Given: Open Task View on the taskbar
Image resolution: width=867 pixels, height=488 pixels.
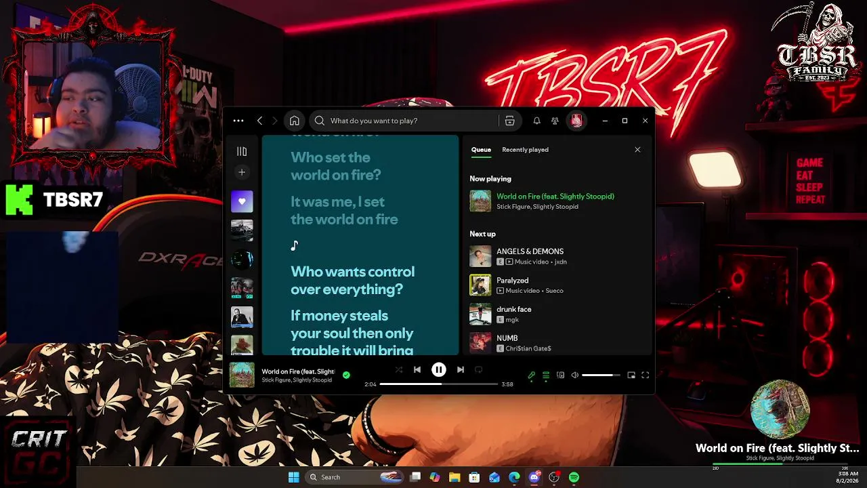Looking at the screenshot, I should coord(415,477).
